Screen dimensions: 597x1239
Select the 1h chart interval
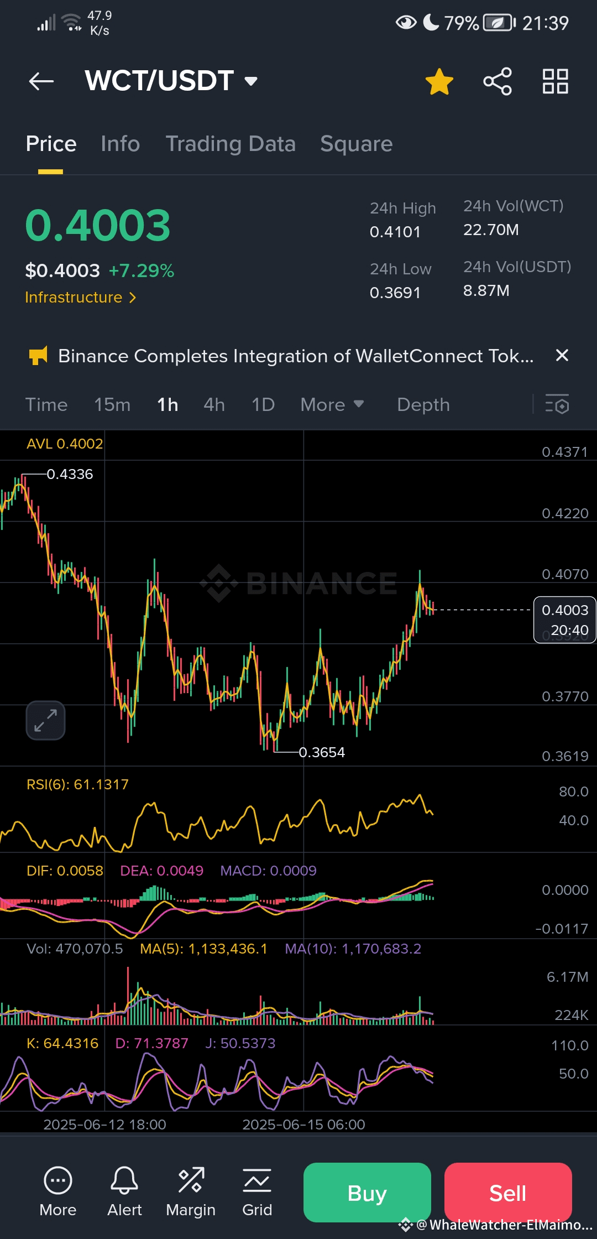pyautogui.click(x=167, y=405)
